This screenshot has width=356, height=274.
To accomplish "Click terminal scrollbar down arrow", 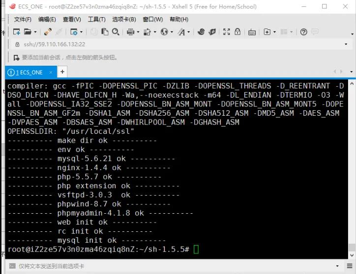I will [x=352, y=255].
